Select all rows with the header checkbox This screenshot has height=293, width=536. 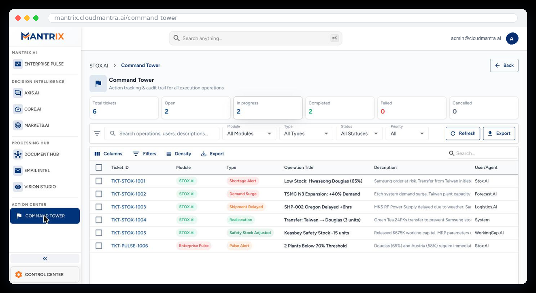[x=99, y=168]
